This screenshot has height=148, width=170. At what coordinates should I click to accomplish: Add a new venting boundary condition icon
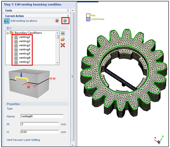click(63, 33)
